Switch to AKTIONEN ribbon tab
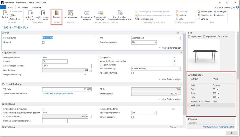The width and height of the screenshot is (240, 137). 23,7
